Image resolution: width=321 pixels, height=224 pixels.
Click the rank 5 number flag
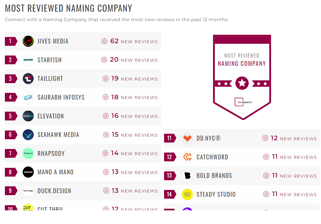11,116
